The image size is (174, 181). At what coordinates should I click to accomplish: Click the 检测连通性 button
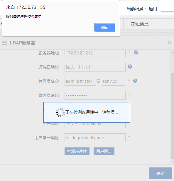[77, 151]
